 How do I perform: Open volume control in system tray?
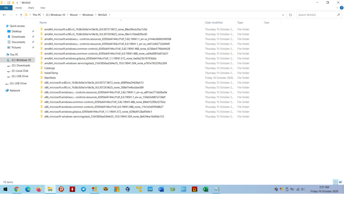coord(303,189)
